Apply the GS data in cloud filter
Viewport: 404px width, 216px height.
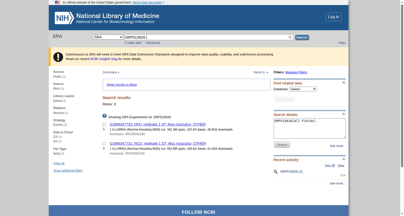click(55, 137)
